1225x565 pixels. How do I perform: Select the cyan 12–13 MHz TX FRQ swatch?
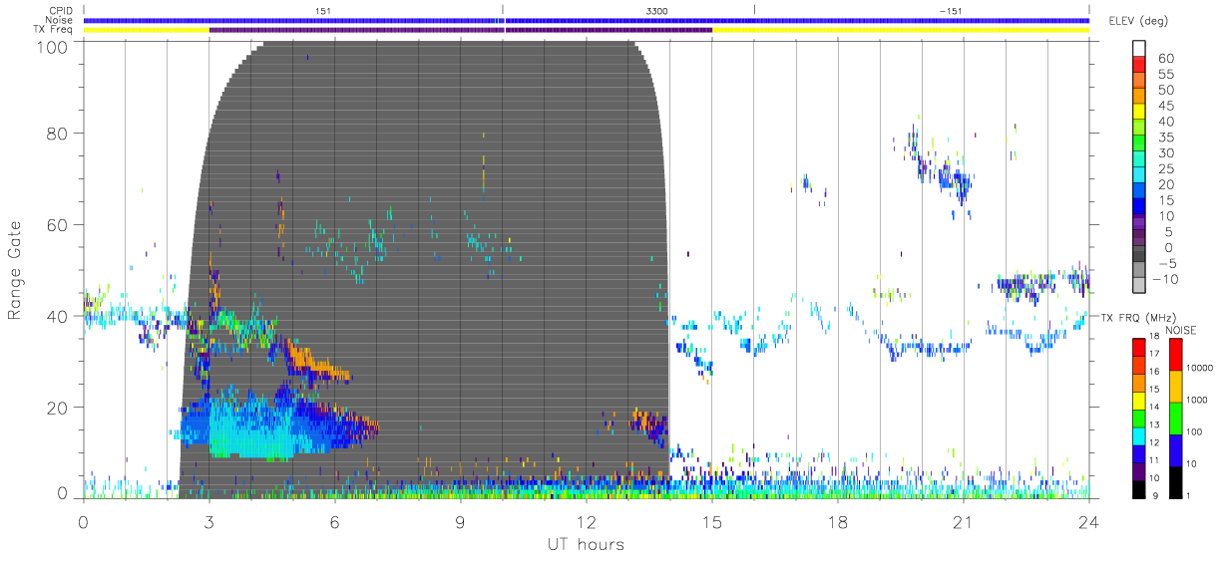pos(1140,434)
